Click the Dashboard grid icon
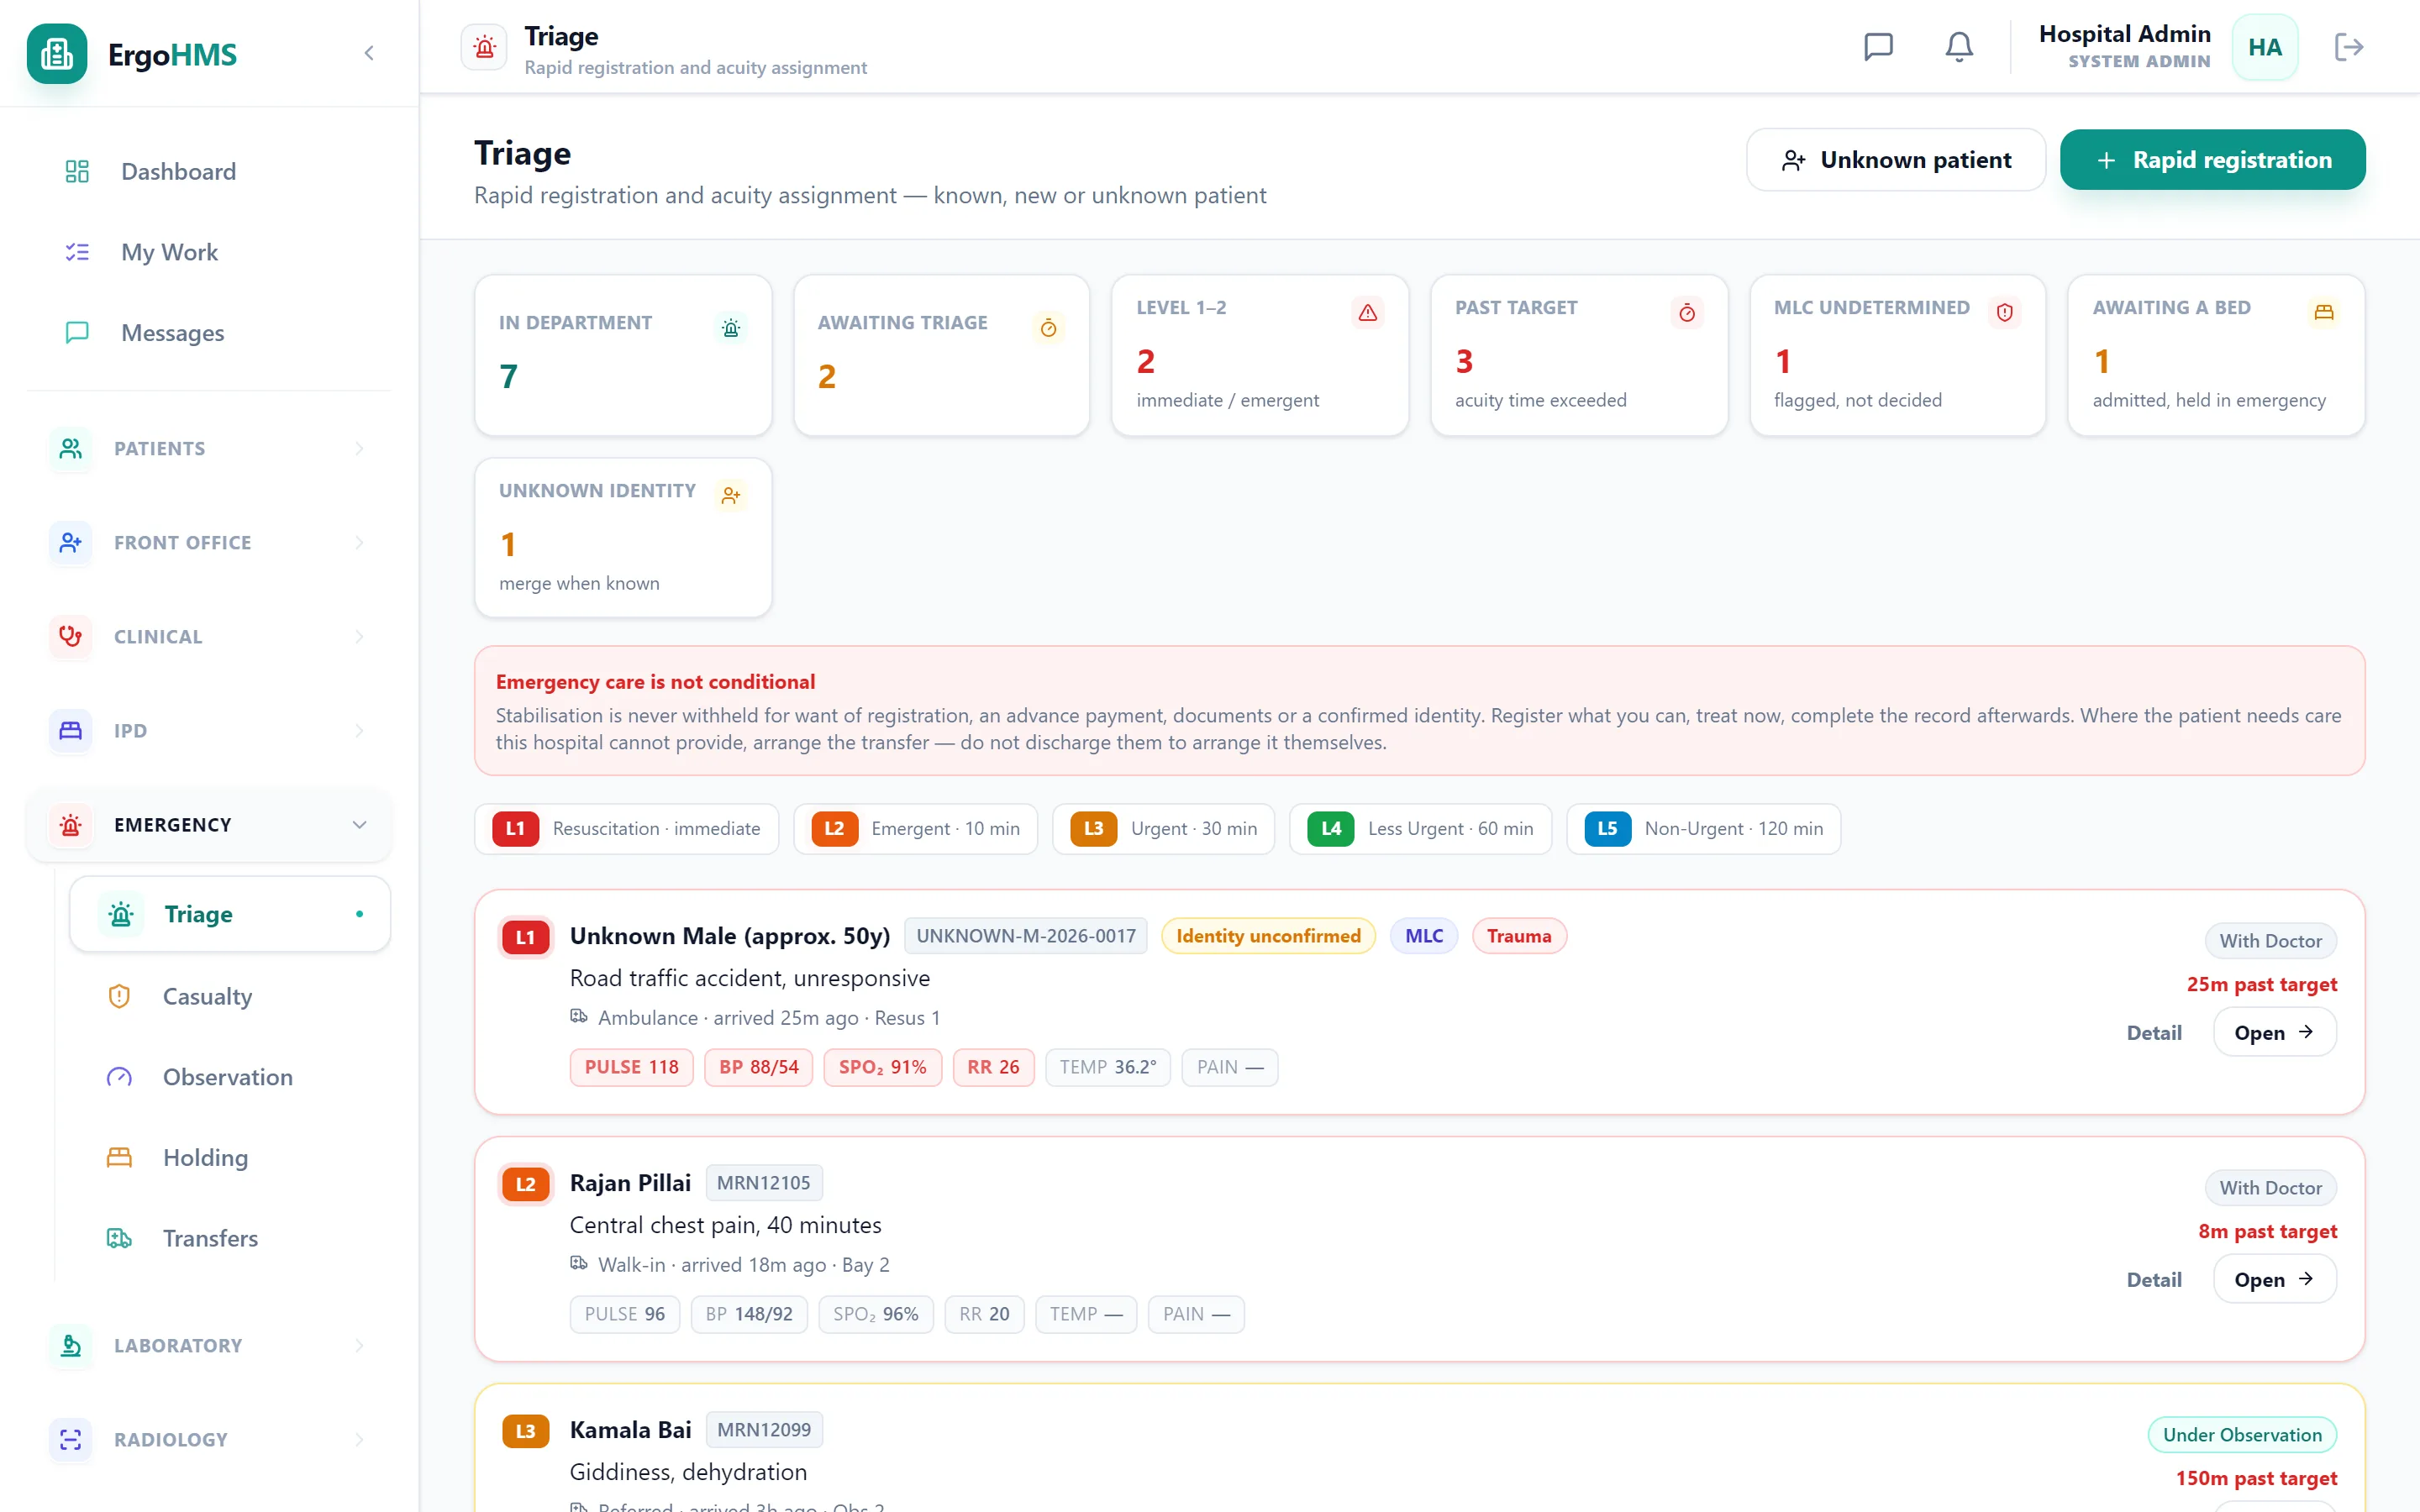The height and width of the screenshot is (1512, 2420). [77, 171]
